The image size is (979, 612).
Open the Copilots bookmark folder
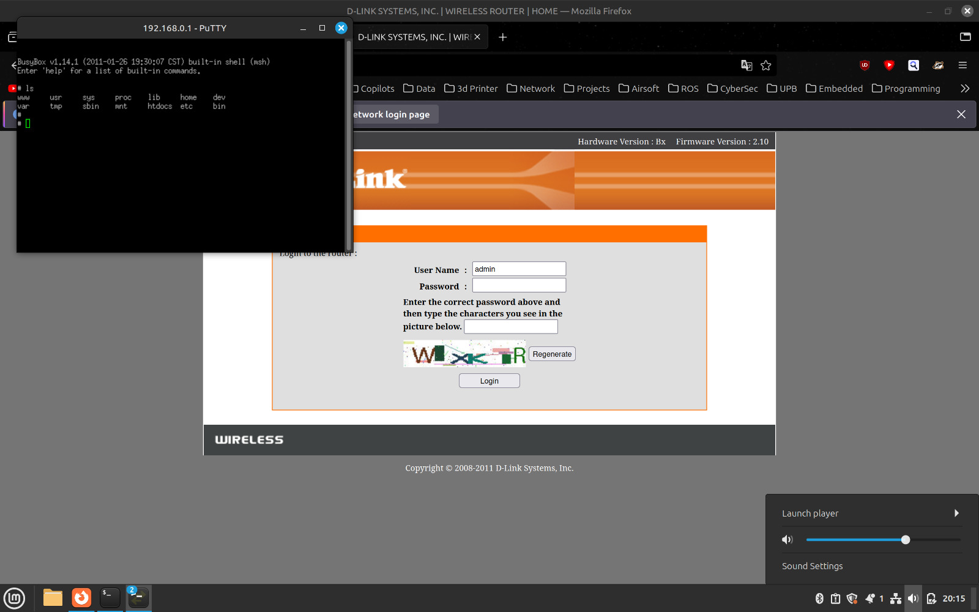tap(374, 89)
